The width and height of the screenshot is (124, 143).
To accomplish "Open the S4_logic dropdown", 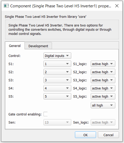I will 103,88.
